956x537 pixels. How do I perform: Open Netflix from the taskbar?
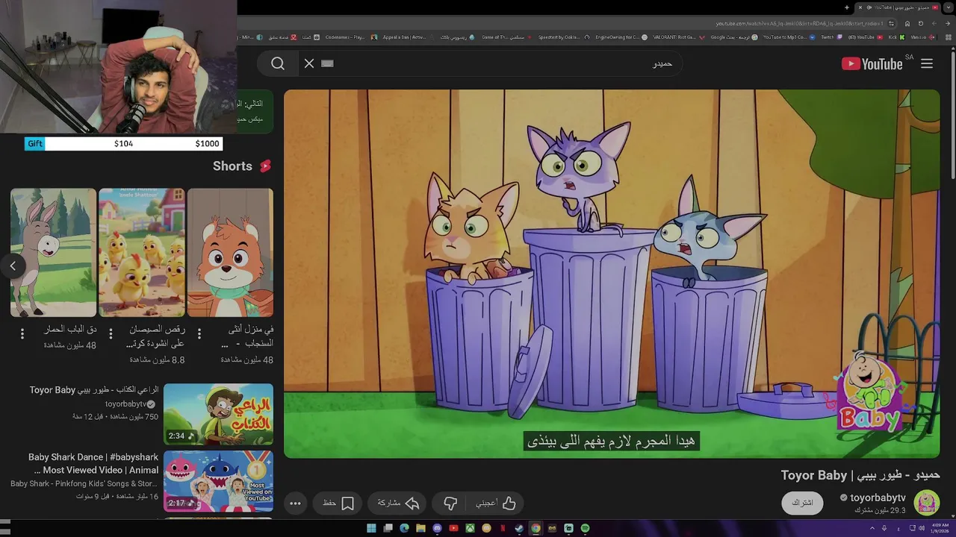(503, 528)
